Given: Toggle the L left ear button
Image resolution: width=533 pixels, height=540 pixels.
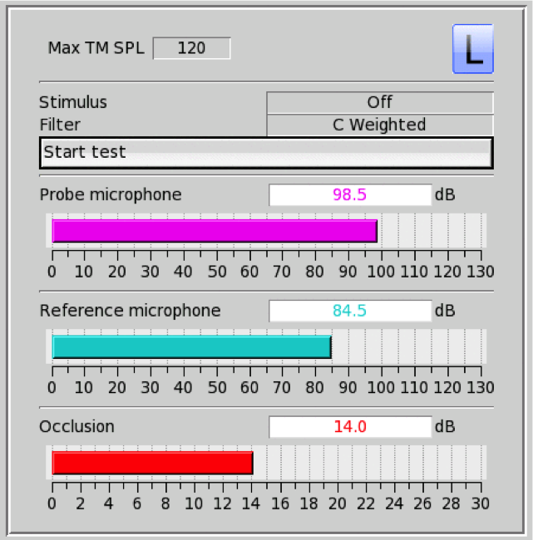Looking at the screenshot, I should click(472, 48).
